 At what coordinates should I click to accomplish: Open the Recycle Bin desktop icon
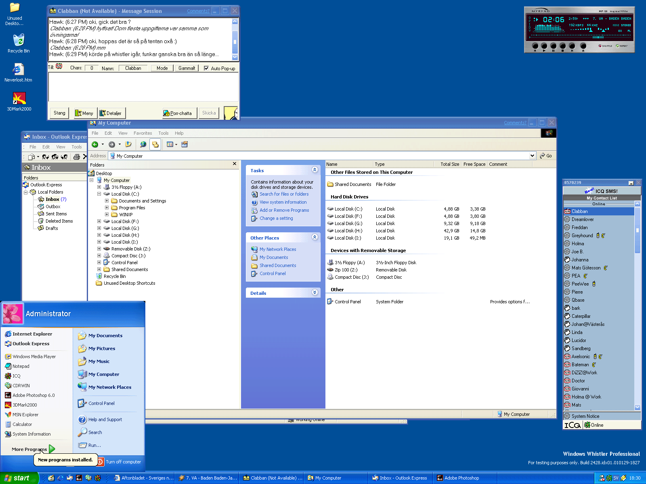(x=18, y=40)
